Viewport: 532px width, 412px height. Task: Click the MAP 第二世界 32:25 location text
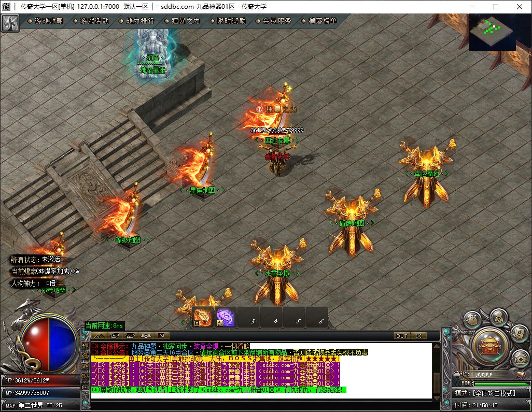(x=34, y=405)
